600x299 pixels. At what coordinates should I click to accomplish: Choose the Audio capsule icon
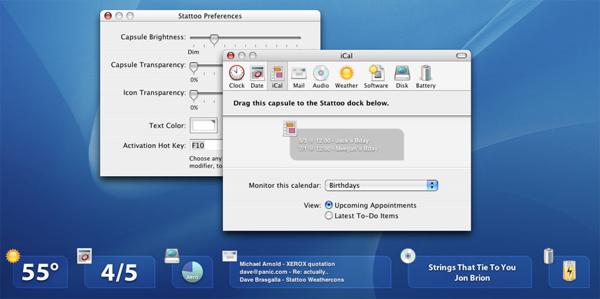320,76
